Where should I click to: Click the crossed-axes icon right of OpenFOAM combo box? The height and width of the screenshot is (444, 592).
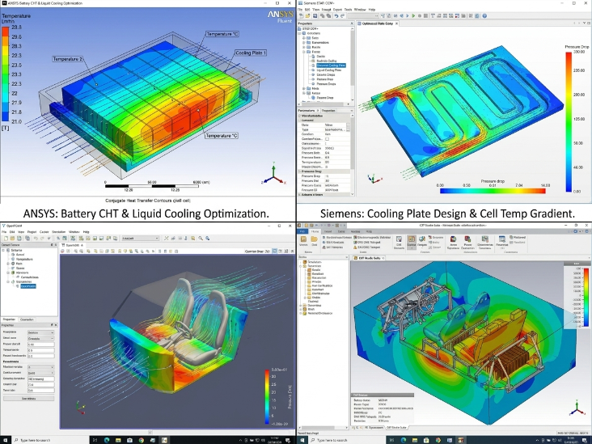166,239
